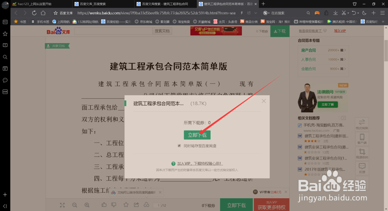The image size is (388, 211).
Task: Save to Baidu cloud icon in reader toolbar
Action: click(147, 205)
